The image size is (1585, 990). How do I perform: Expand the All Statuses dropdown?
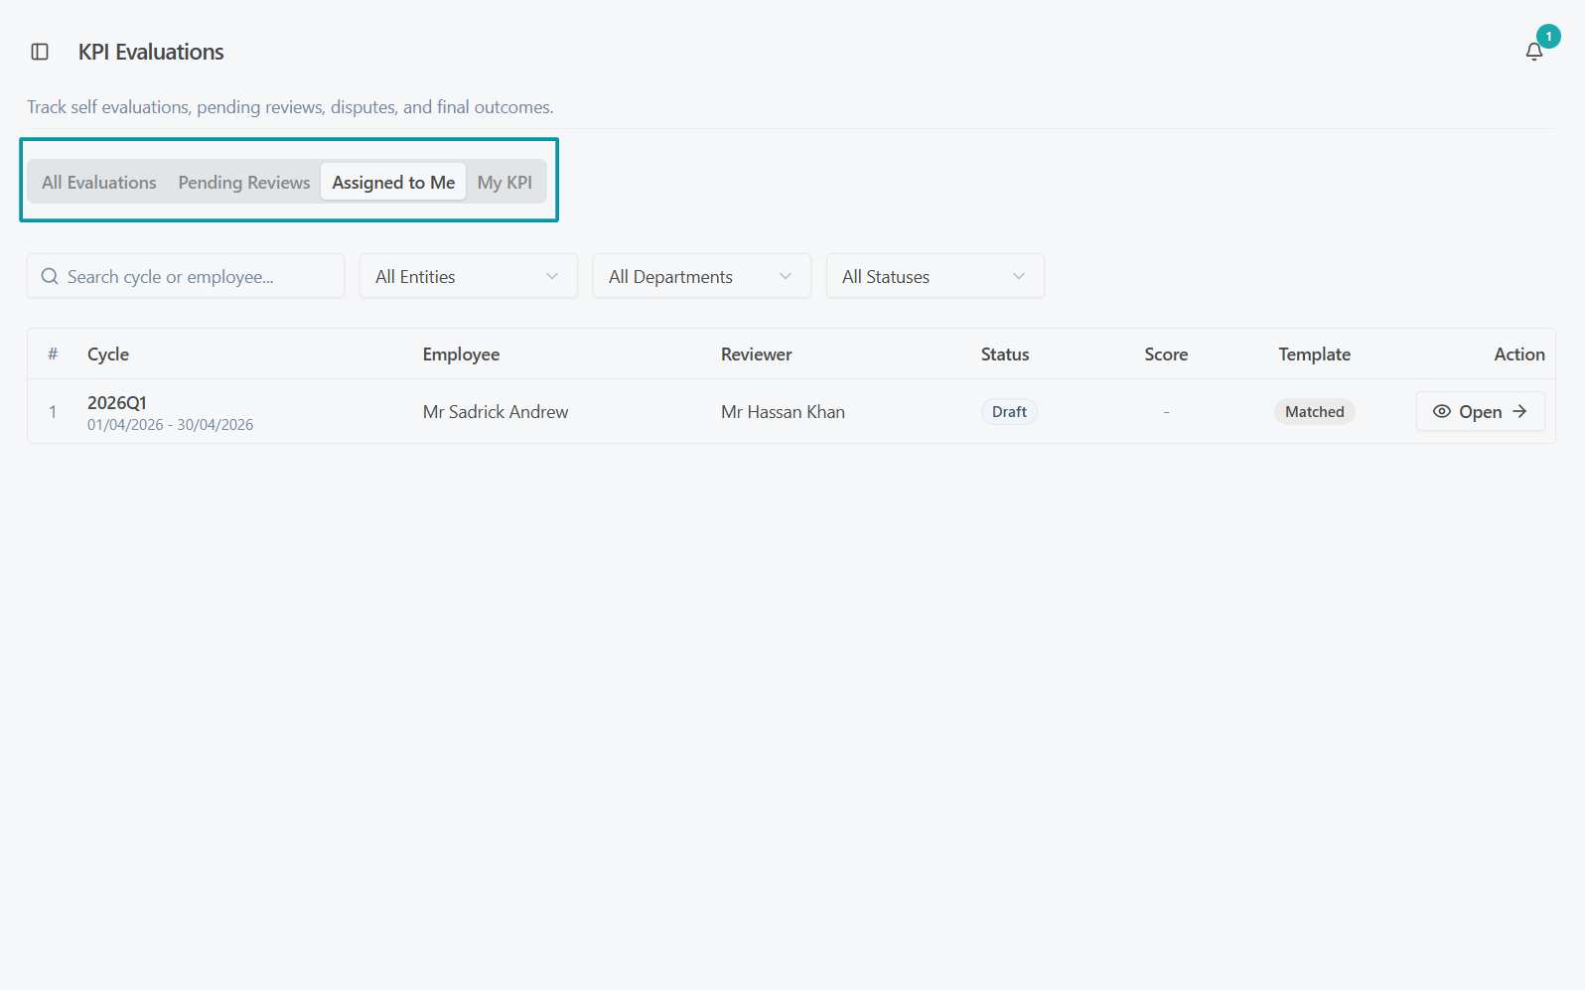pyautogui.click(x=936, y=276)
